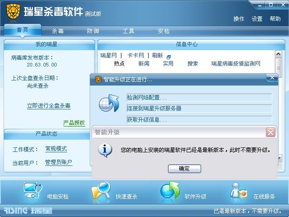This screenshot has width=289, height=217.
Task: Click the 产品状态 panel header
Action: tap(47, 134)
